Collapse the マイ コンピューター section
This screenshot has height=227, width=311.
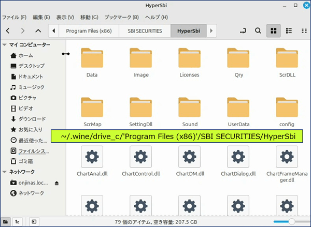point(4,44)
